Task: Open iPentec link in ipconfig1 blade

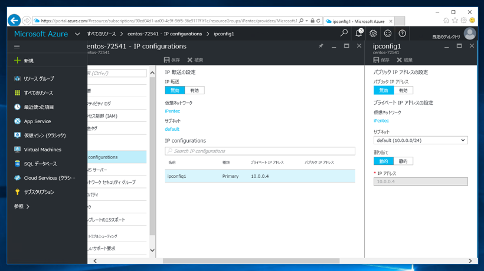Action: click(381, 121)
